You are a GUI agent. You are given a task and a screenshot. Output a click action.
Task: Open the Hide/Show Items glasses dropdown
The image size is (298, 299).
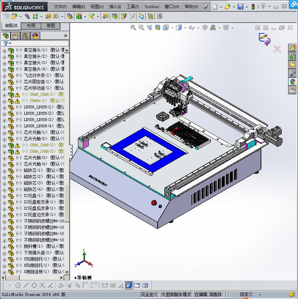coord(198,28)
